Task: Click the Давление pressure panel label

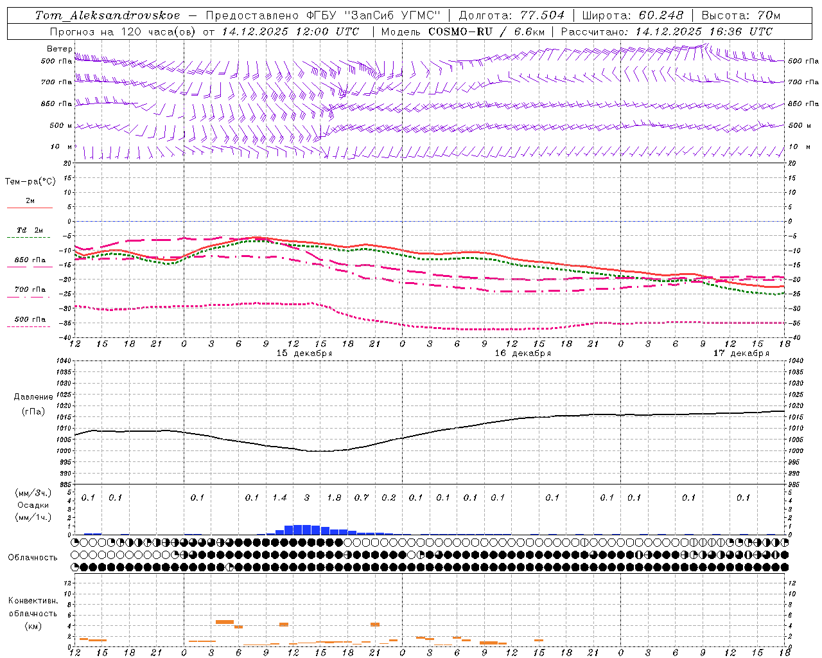Action: (x=33, y=396)
